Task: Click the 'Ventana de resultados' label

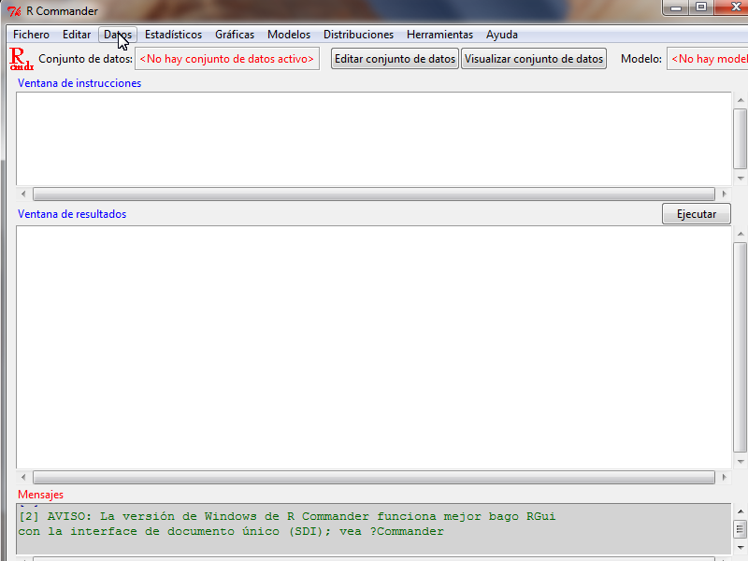Action: [x=72, y=214]
